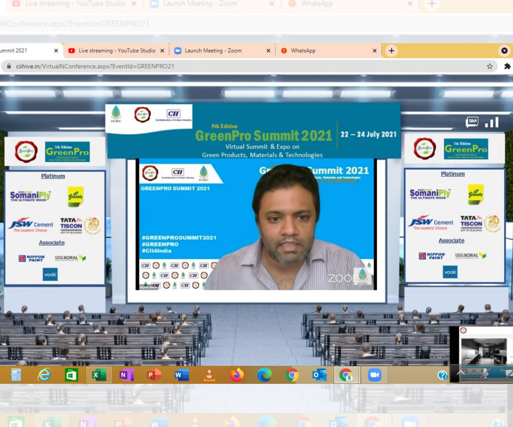The image size is (513, 427).
Task: Open the kitchen slide thumbnail in the Zoom overlay
Action: [x=483, y=351]
